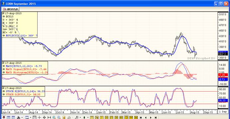Click the 1 Day interval label
Screen dimensions: 230x119
pyautogui.click(x=223, y=112)
